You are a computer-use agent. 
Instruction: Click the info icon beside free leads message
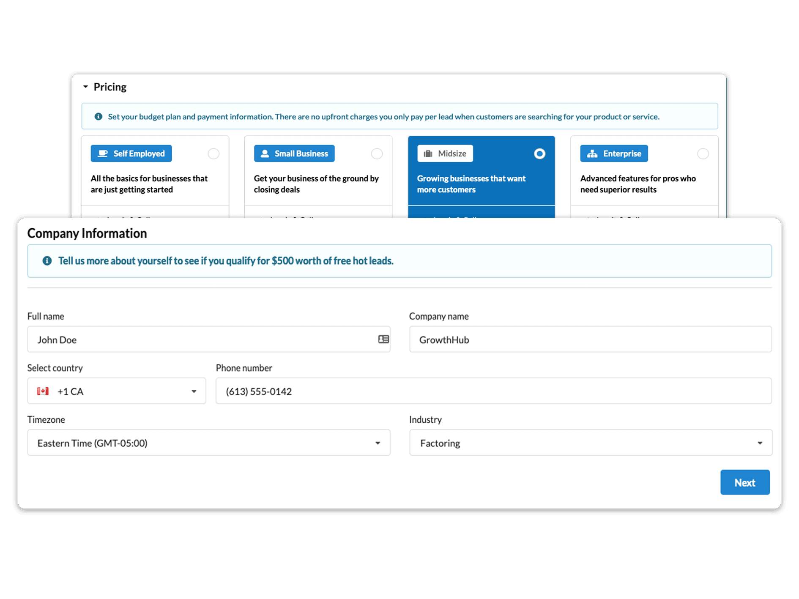47,261
